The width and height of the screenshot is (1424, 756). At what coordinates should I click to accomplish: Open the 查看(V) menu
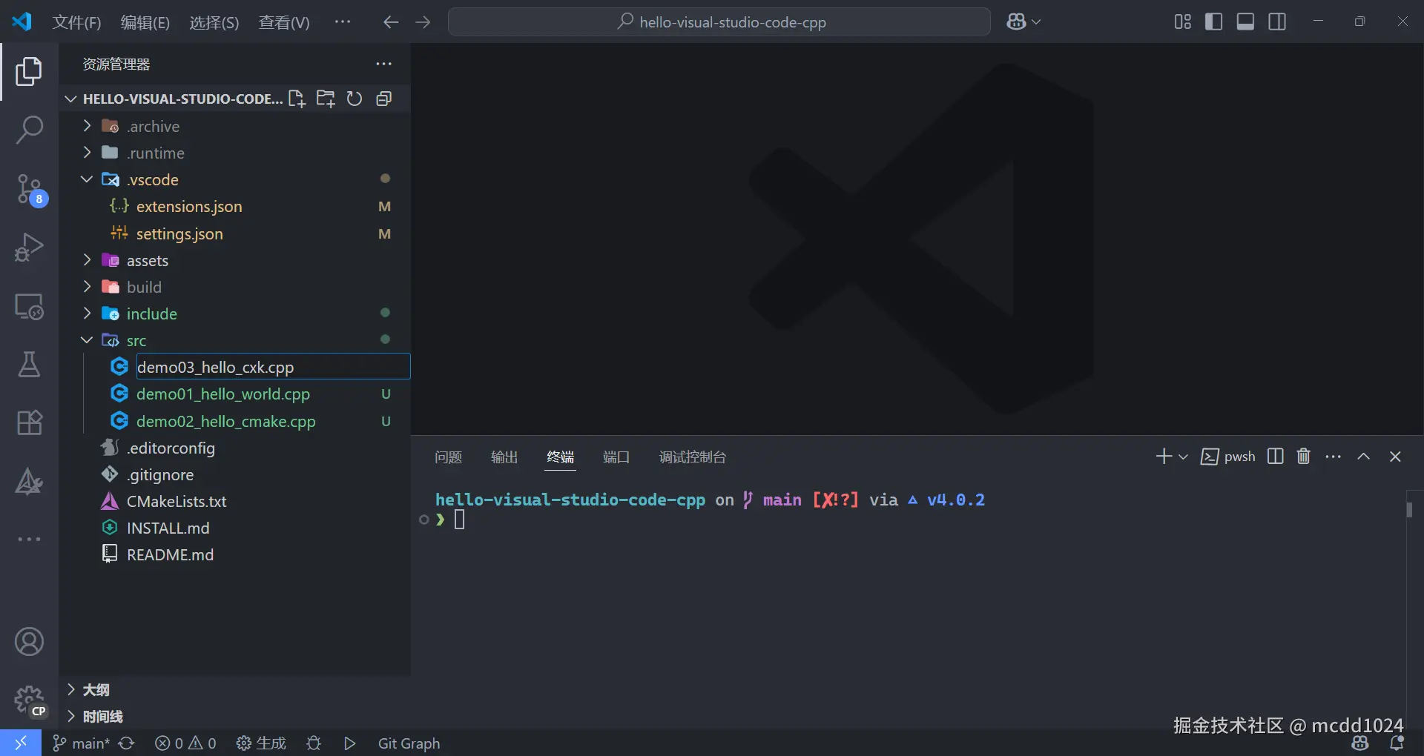pyautogui.click(x=284, y=22)
